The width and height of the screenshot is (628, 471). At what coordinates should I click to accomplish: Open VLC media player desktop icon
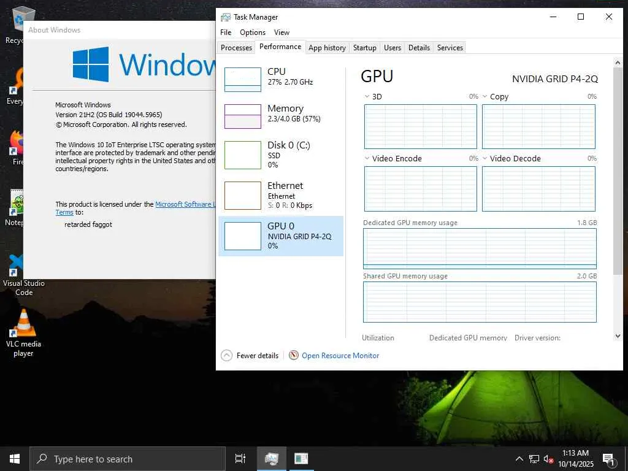(x=23, y=324)
